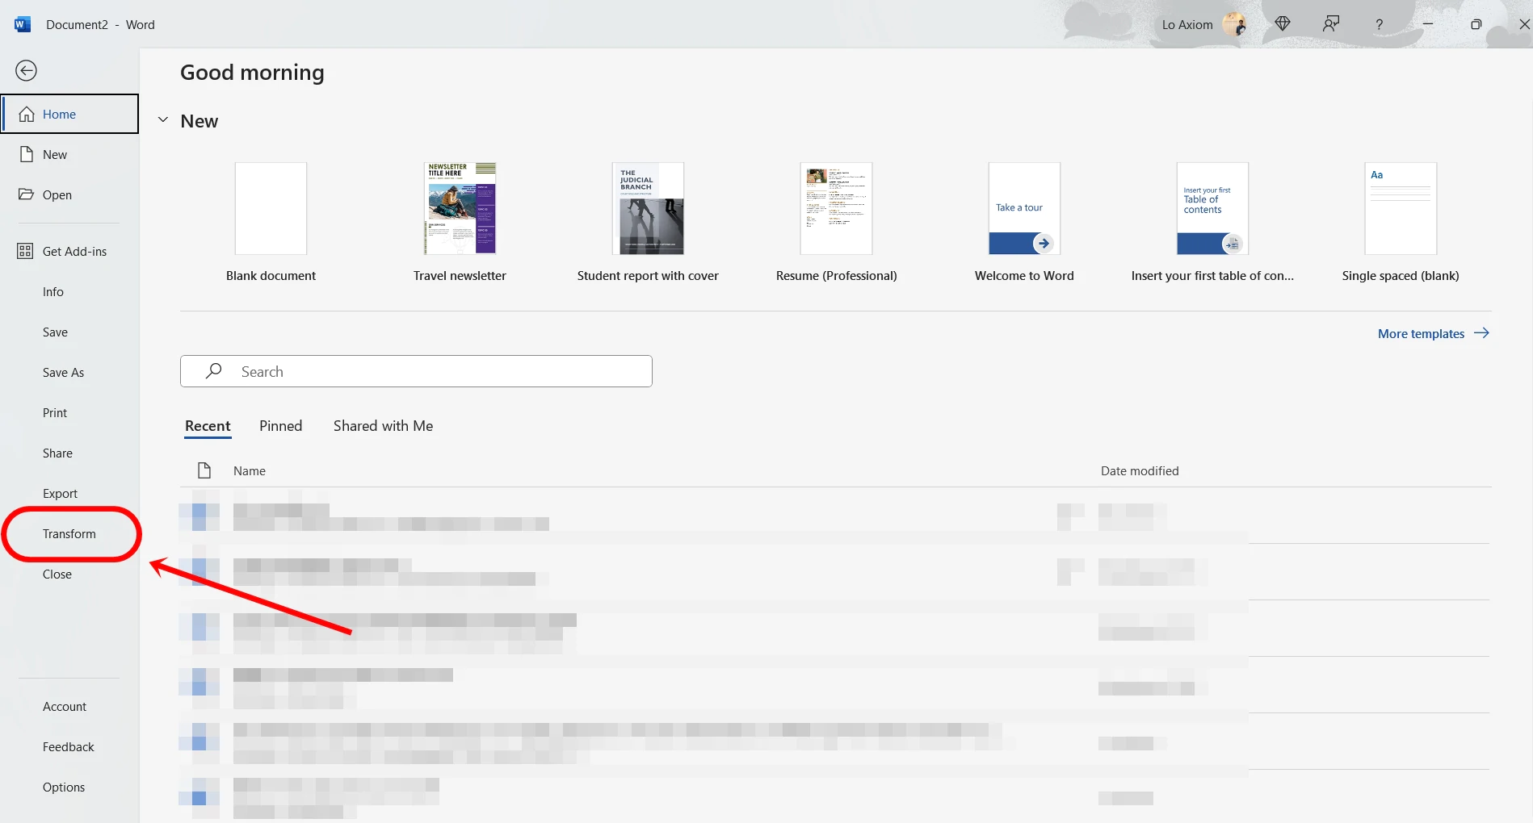The image size is (1533, 823).
Task: Collapse the New section chevron
Action: (163, 120)
